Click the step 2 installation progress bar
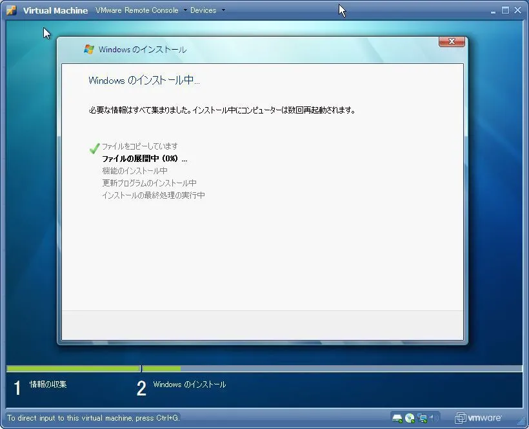The height and width of the screenshot is (429, 529). pyautogui.click(x=332, y=369)
